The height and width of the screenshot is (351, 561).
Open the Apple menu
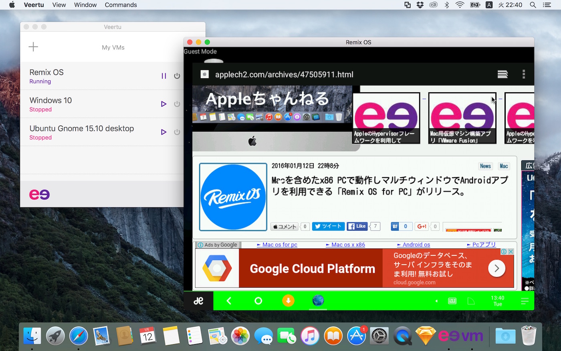tap(12, 5)
